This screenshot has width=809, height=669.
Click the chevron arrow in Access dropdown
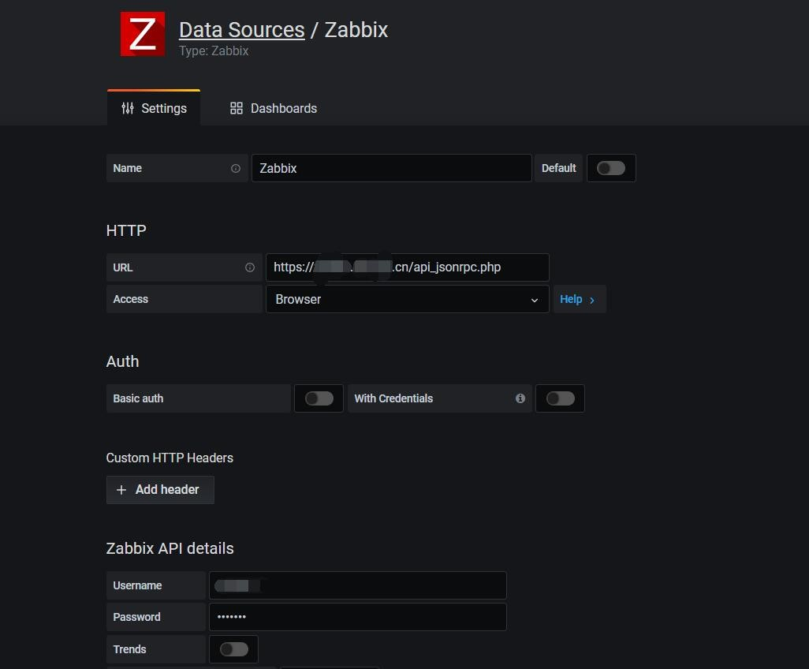pos(535,300)
